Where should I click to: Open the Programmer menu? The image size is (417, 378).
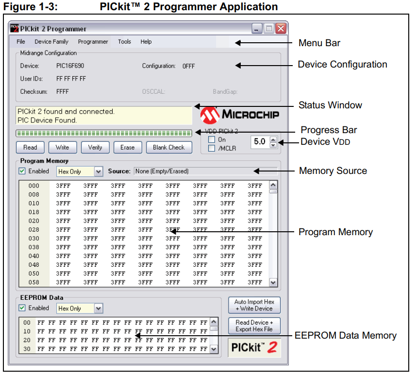93,42
